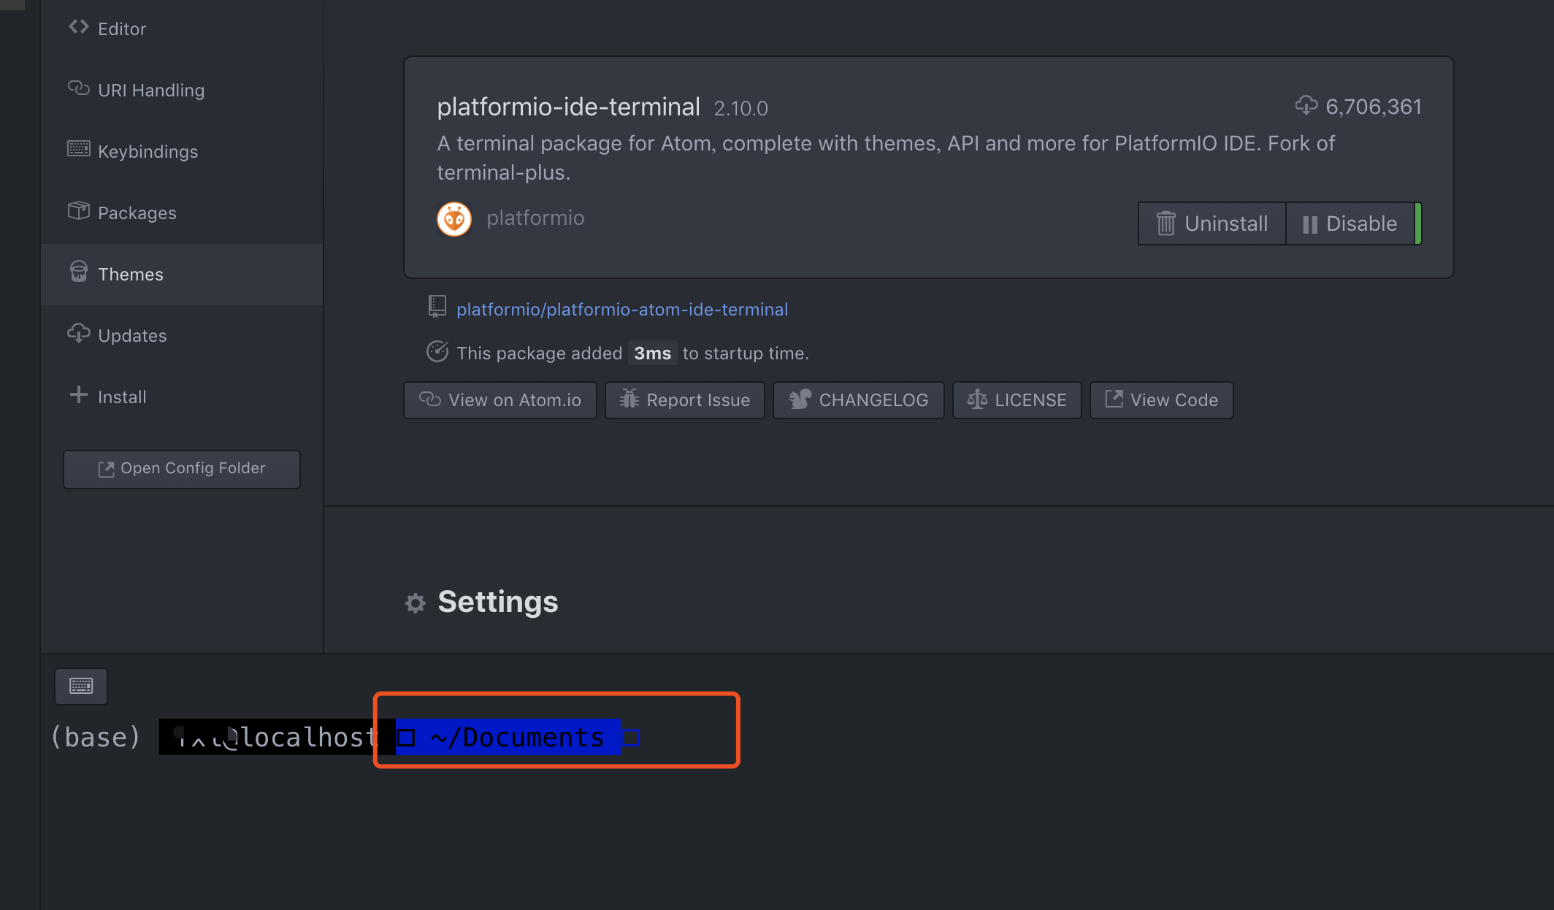
Task: Open the CHANGELOG for the package
Action: [x=858, y=399]
